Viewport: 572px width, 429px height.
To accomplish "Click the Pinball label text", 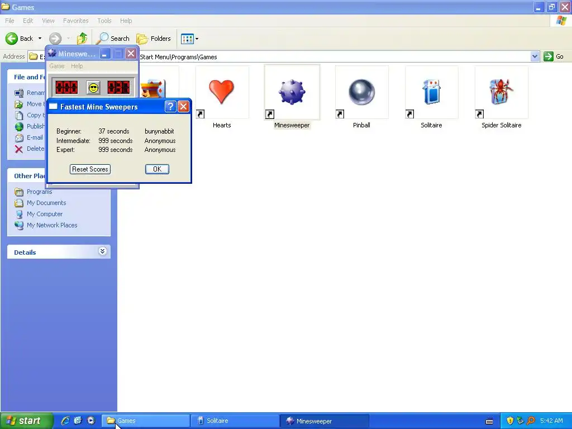I will click(x=361, y=125).
